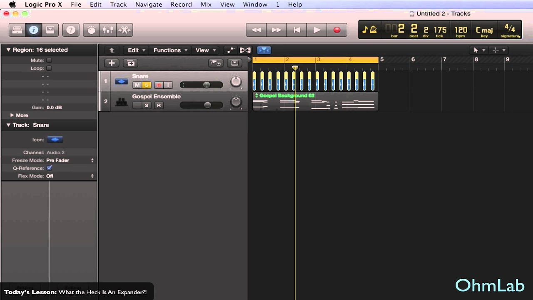Screen dimensions: 533x300
Task: Toggle Solo on the Snare track
Action: 146,85
